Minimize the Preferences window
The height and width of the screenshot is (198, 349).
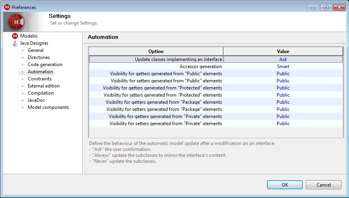(313, 8)
